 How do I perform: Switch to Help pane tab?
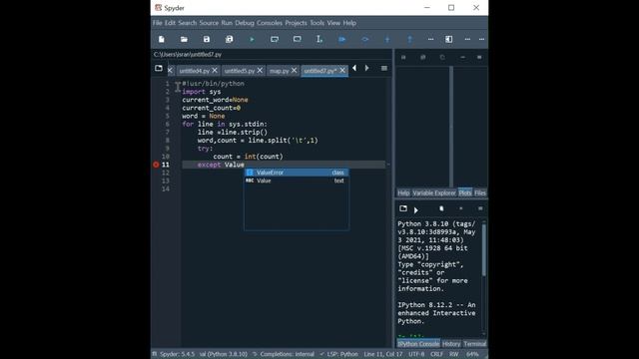[403, 192]
